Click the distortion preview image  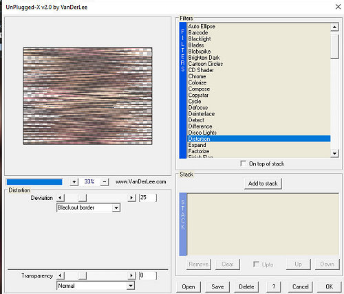click(87, 96)
